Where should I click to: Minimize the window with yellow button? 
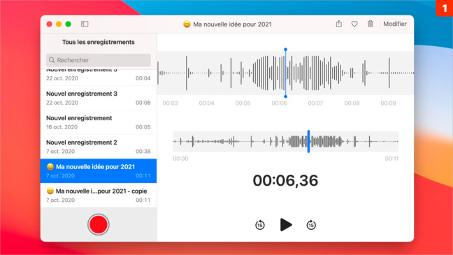tap(59, 24)
